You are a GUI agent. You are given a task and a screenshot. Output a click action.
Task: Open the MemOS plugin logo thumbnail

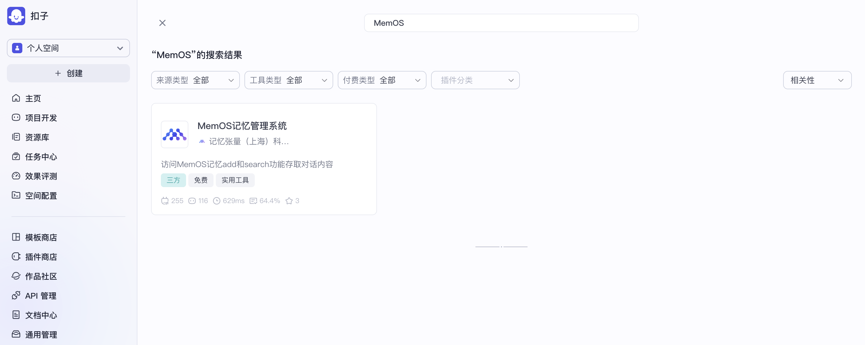[x=174, y=134]
